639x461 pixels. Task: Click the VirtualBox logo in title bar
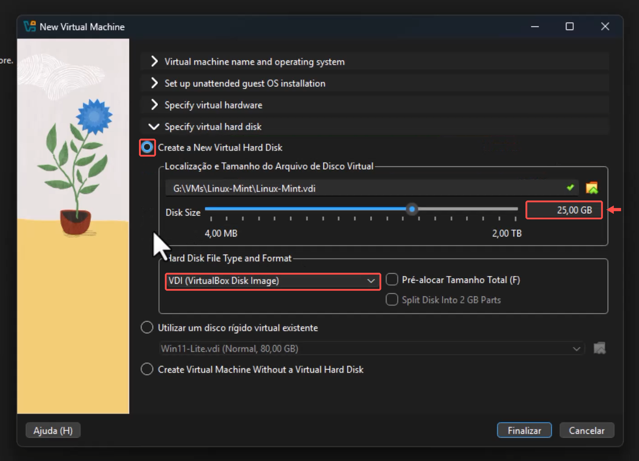coord(30,26)
